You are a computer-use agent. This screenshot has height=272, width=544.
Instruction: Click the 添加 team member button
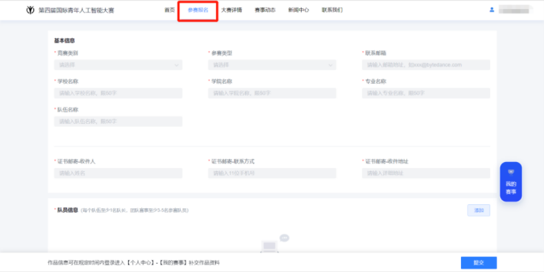[479, 210]
